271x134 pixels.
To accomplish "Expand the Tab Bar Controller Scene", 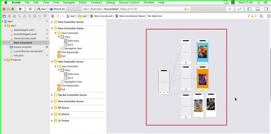I will pos(52,95).
